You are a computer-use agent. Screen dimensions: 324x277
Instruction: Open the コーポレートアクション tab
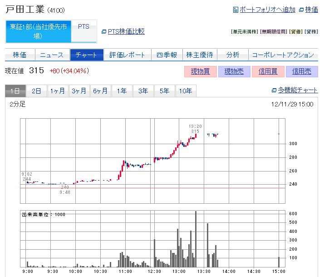point(283,55)
